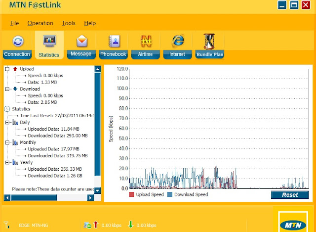Select Upload 'Data: 1.33 MB' row
This screenshot has height=232, width=316.
click(42, 82)
